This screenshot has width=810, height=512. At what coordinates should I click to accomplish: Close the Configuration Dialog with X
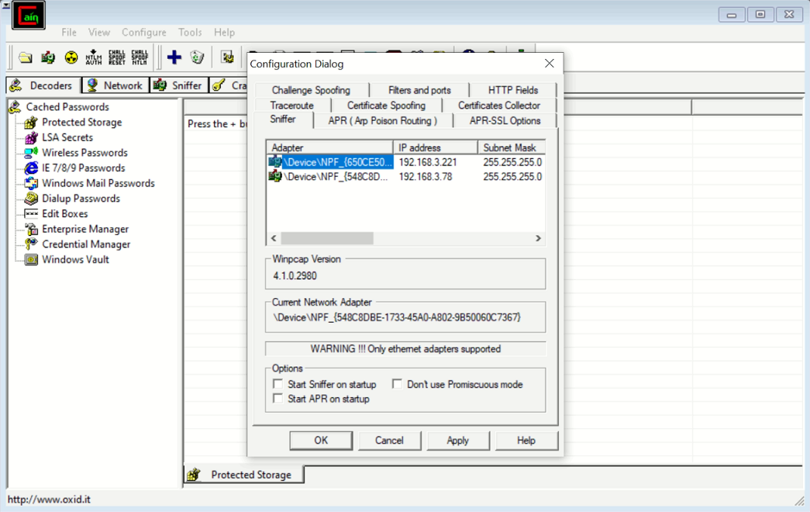click(x=549, y=63)
